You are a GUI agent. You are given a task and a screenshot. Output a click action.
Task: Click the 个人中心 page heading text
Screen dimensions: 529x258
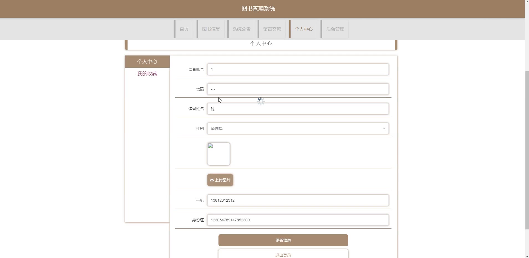click(261, 43)
